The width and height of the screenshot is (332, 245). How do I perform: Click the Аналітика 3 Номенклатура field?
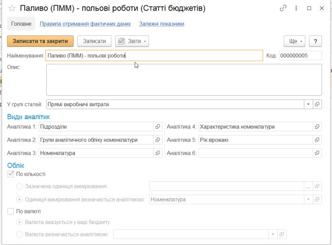96,153
